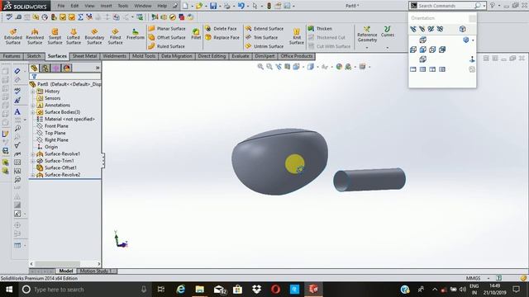Click the Trim Surface command
Screen dimensions: 529x297
(261, 37)
